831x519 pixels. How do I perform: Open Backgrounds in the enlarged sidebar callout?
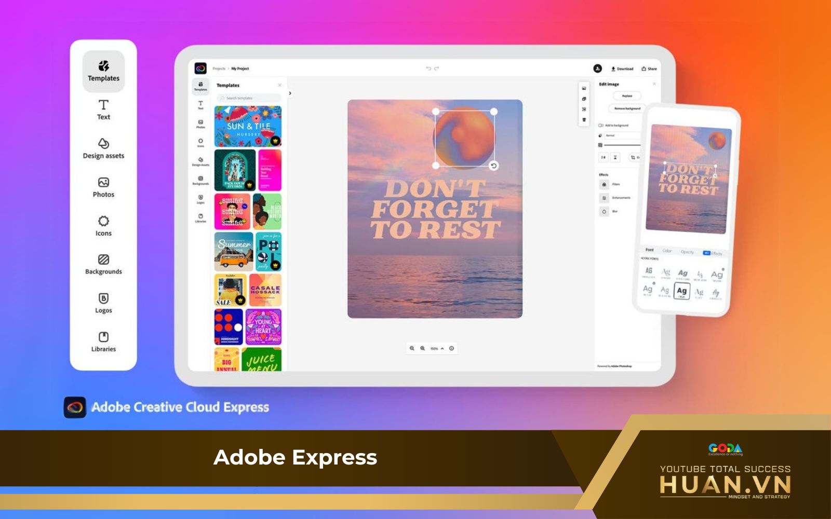pos(103,265)
